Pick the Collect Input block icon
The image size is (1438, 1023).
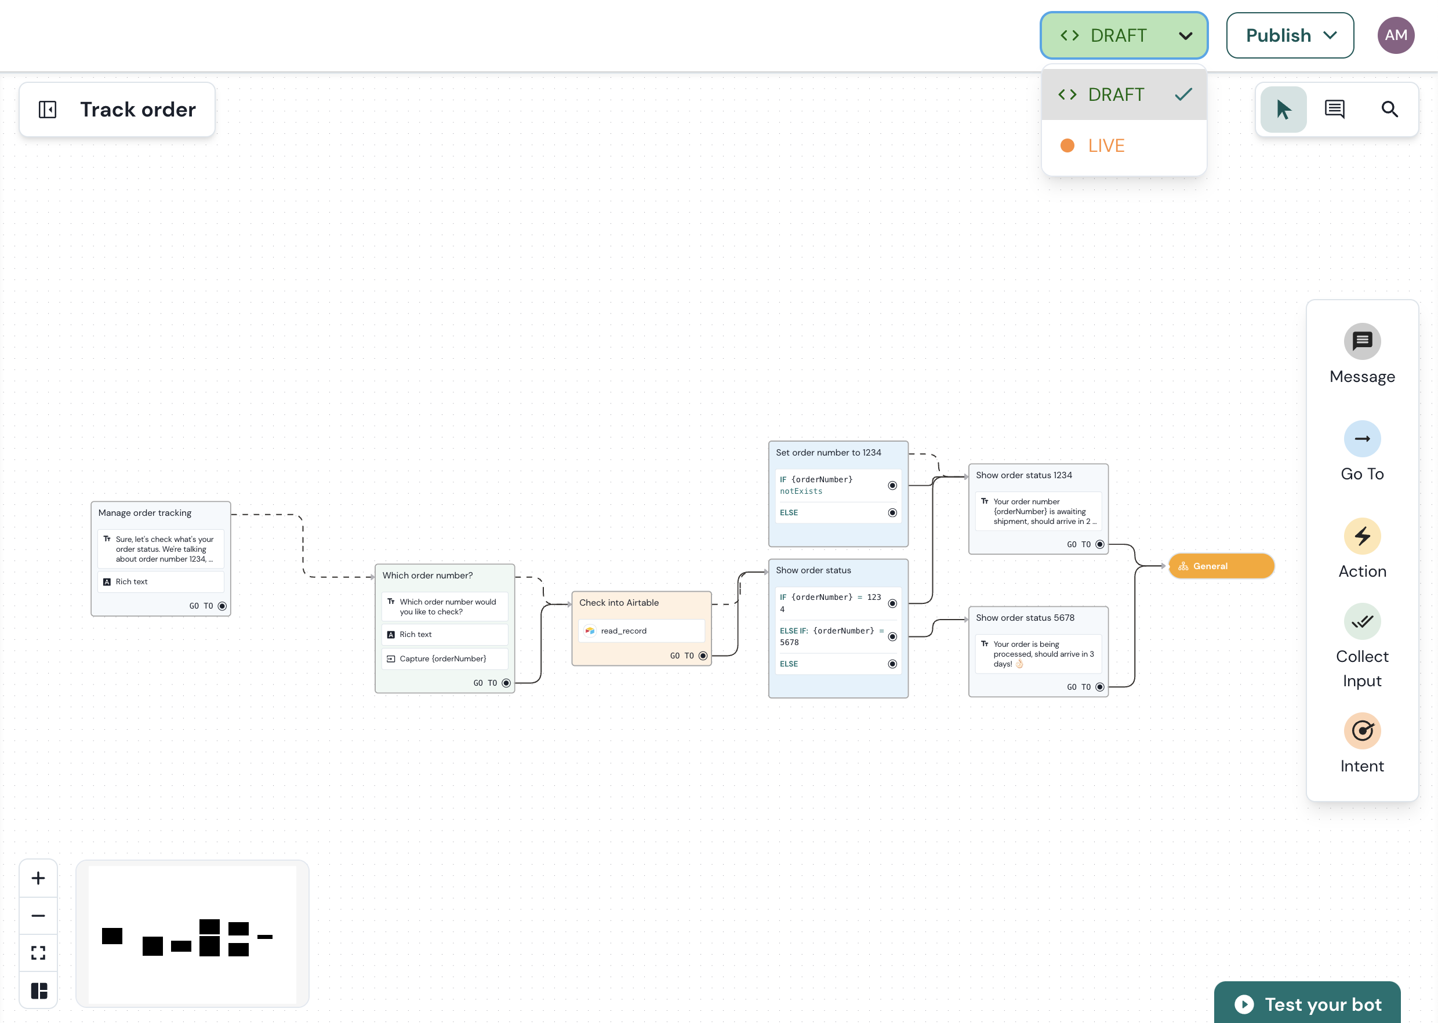(x=1362, y=622)
